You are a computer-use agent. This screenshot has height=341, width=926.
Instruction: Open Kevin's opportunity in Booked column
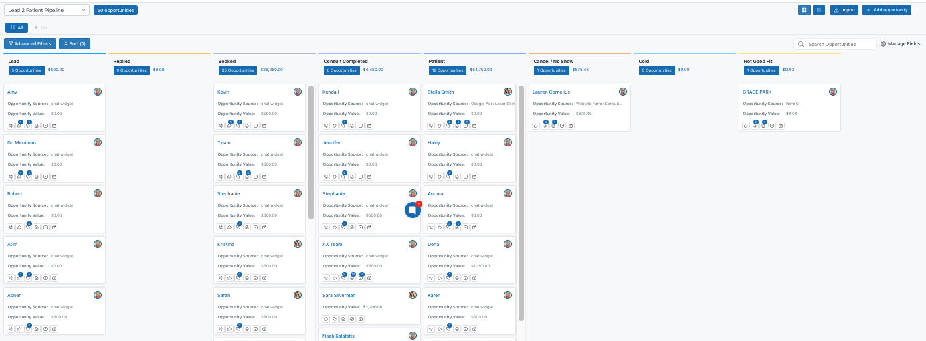[223, 92]
